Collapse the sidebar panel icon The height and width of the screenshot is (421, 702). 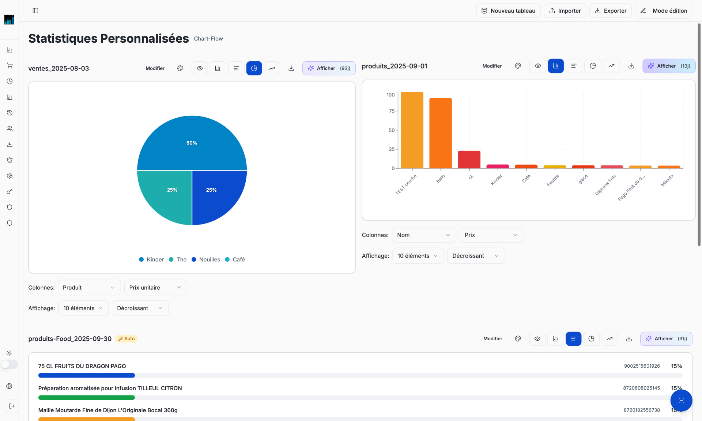(x=35, y=11)
